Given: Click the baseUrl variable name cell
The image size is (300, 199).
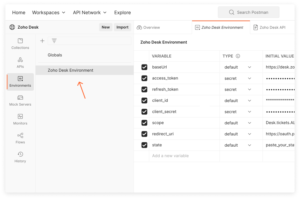Looking at the screenshot, I should tap(184, 67).
